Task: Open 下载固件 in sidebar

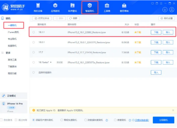Action: tap(12, 67)
